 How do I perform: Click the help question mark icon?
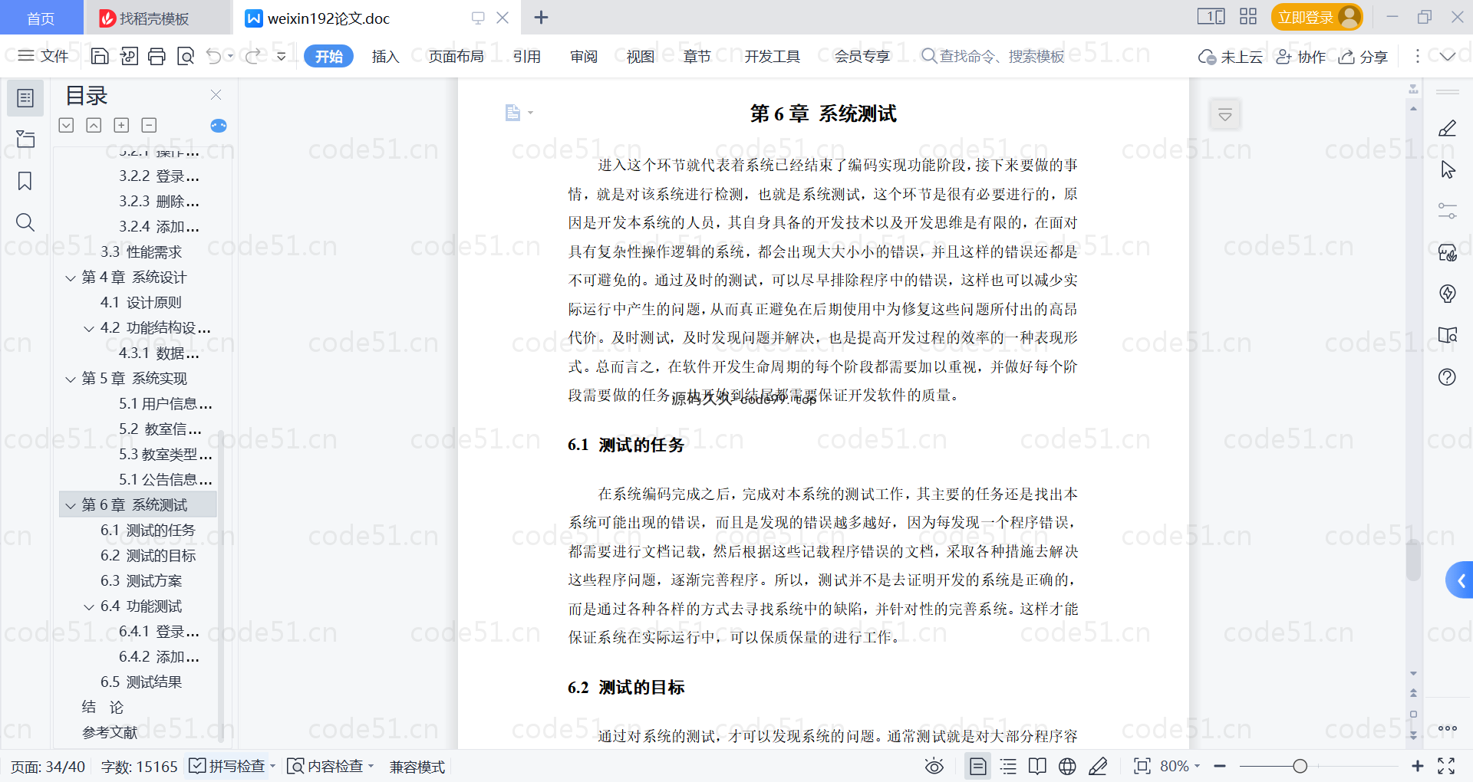(x=1447, y=376)
